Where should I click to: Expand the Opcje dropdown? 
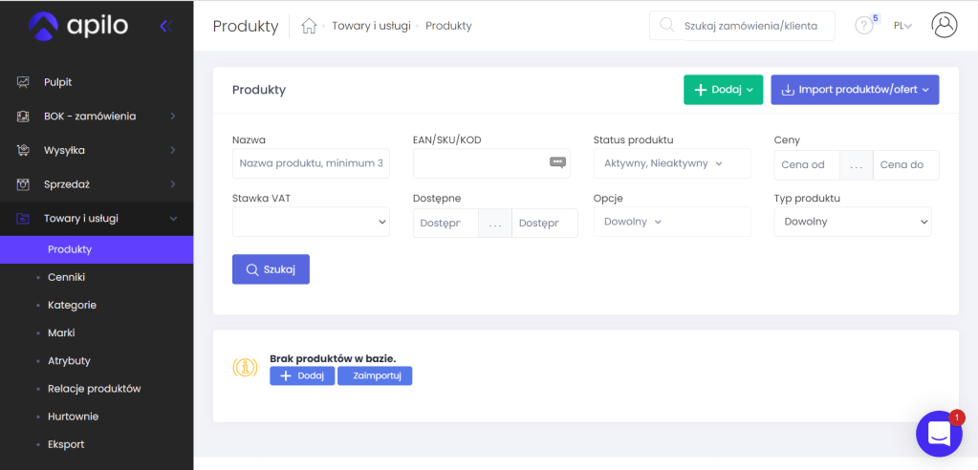pos(671,222)
